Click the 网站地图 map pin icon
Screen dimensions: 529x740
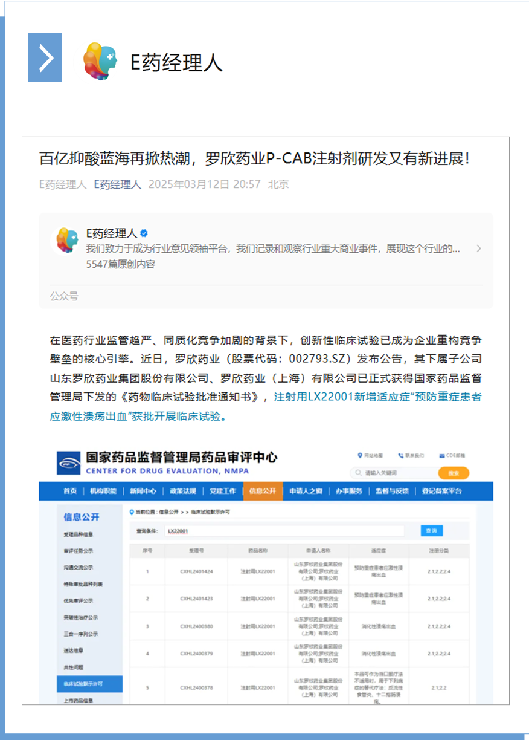(x=359, y=455)
